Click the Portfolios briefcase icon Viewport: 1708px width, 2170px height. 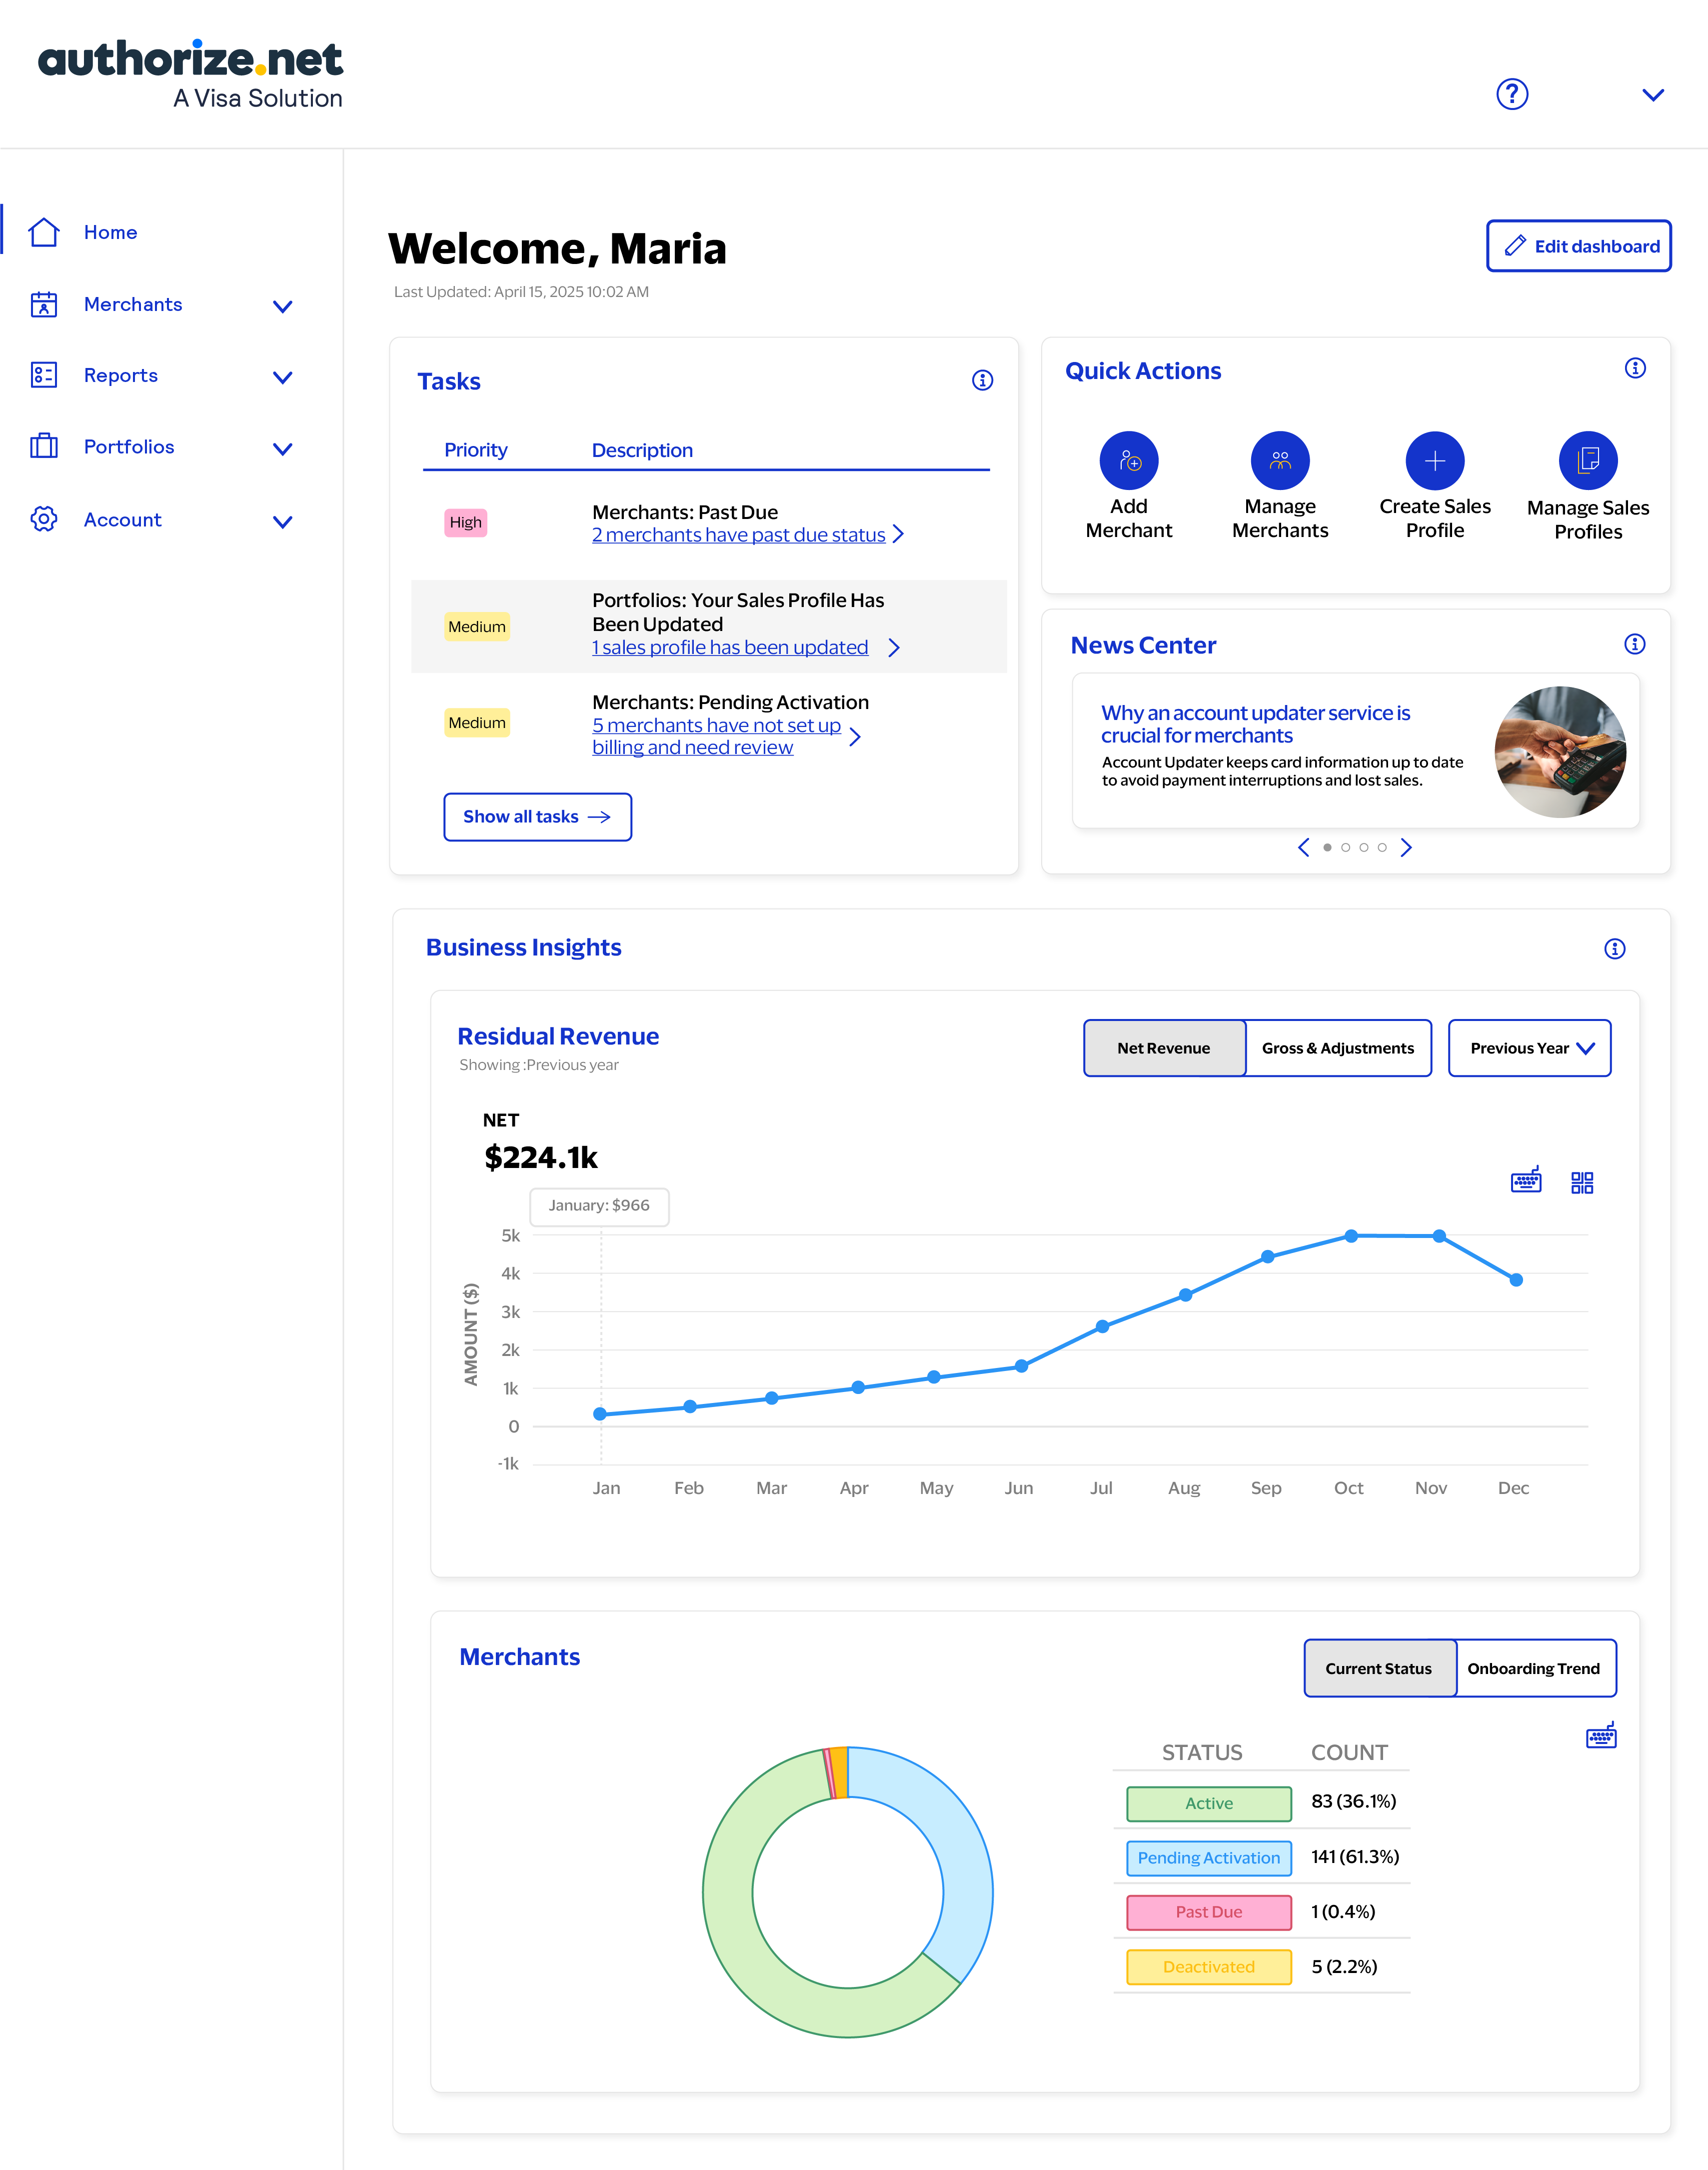pos(44,446)
